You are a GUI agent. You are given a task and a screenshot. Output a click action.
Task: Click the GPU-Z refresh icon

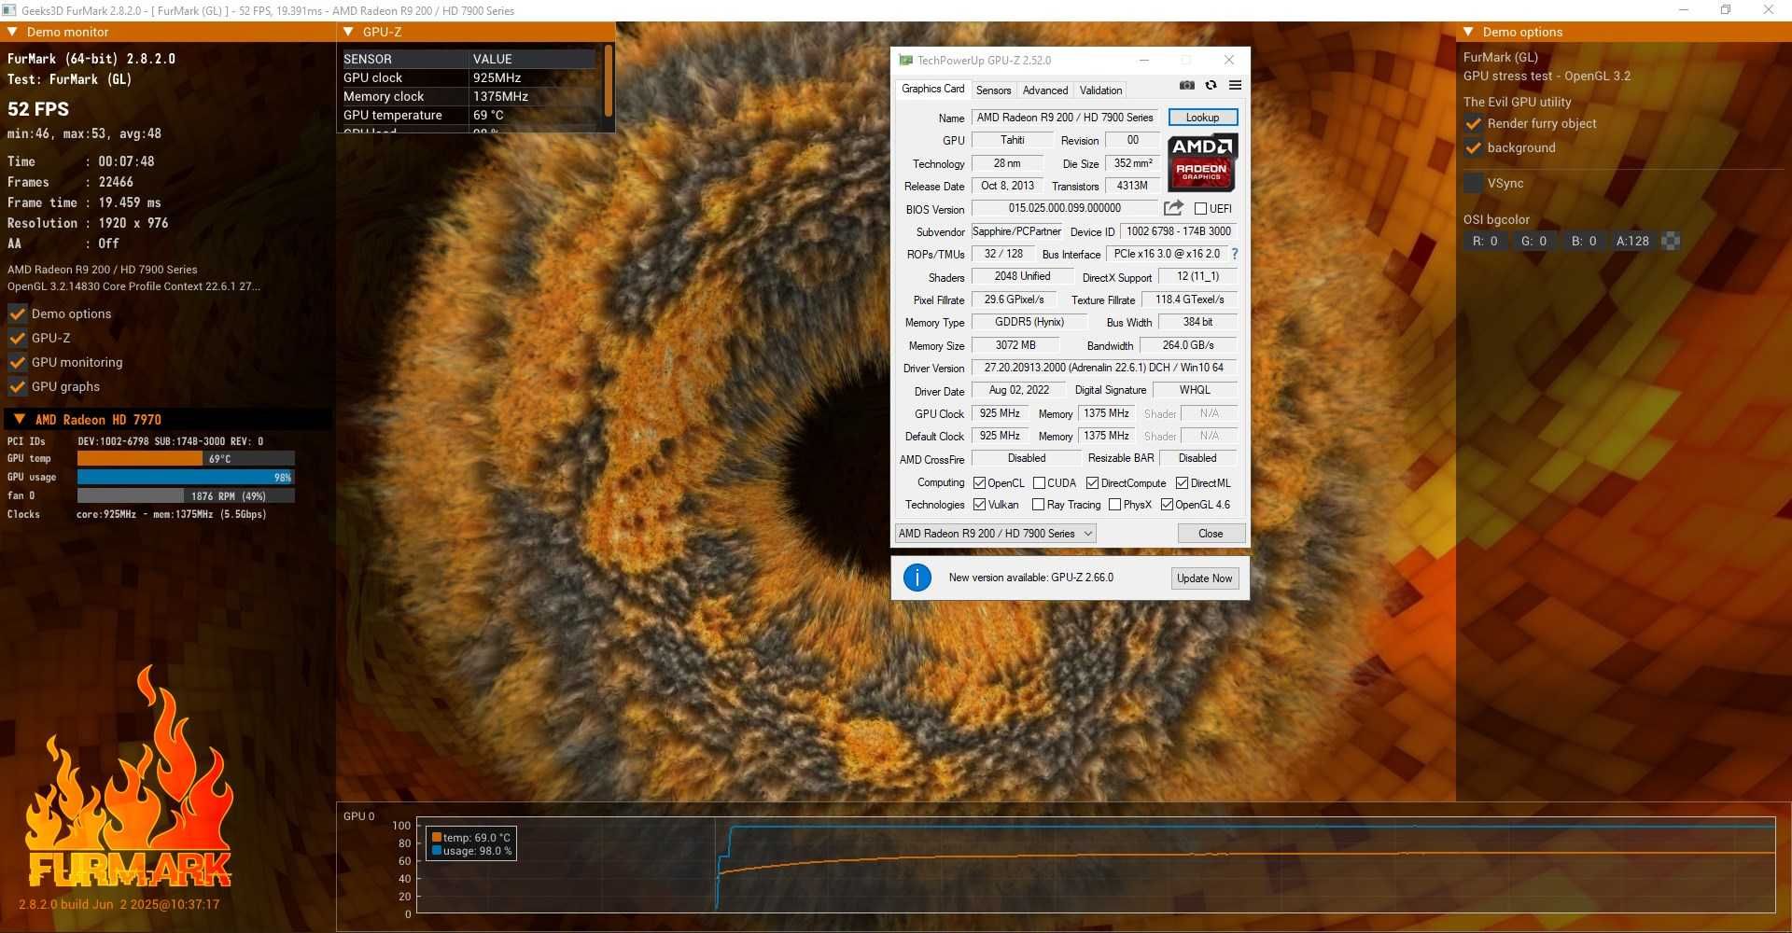[x=1211, y=85]
